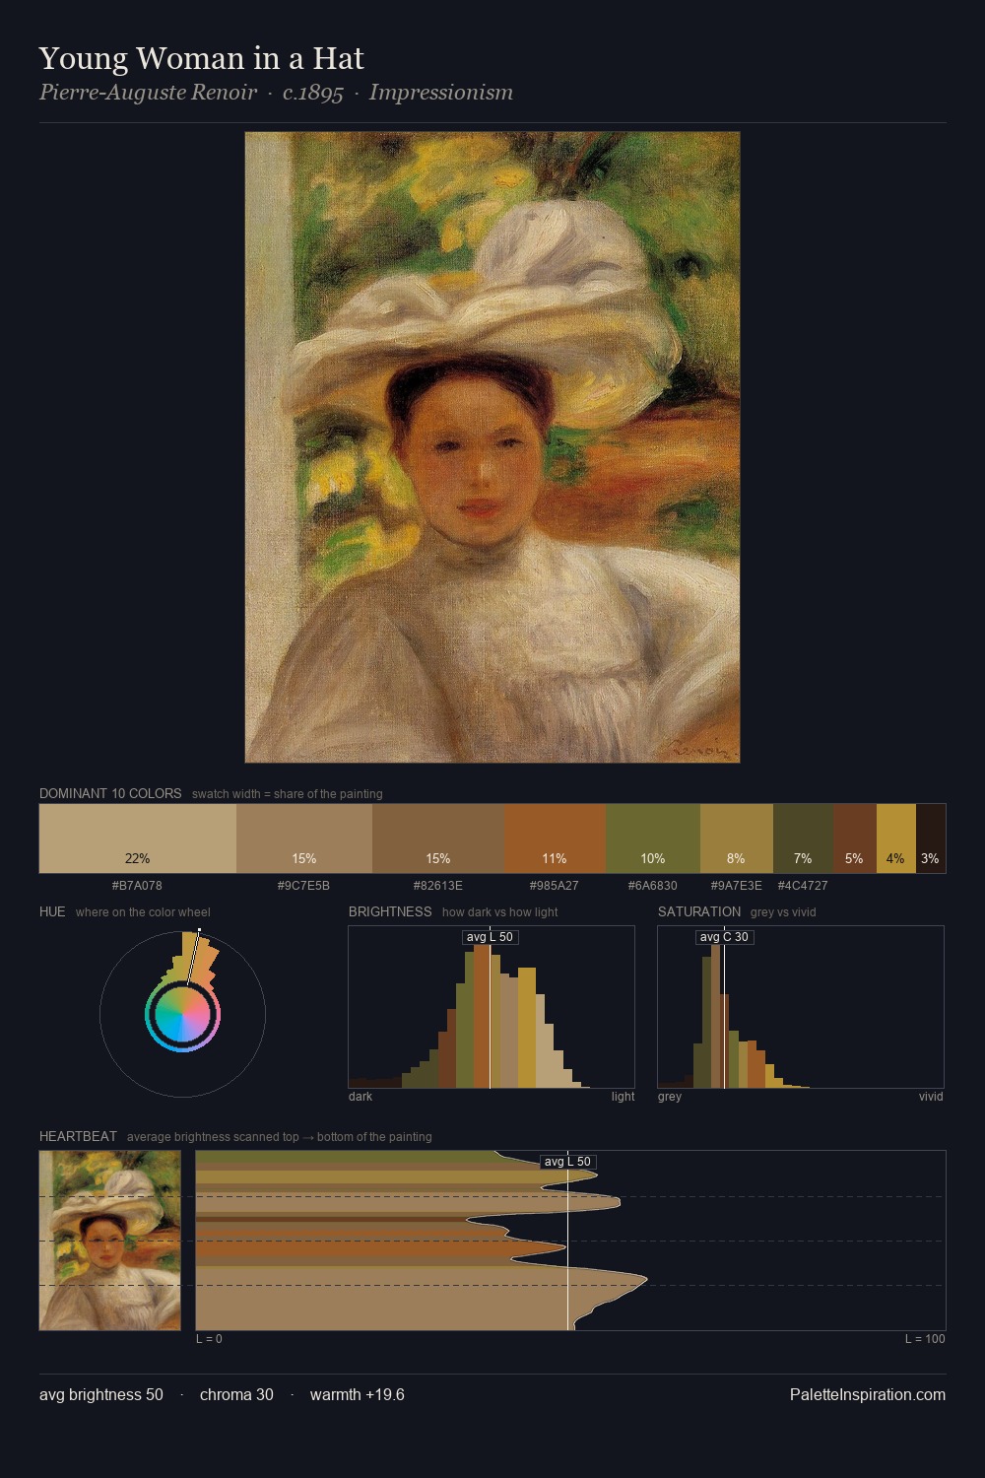Select the 15% swatch above #82613E
The height and width of the screenshot is (1478, 985).
pos(438,839)
